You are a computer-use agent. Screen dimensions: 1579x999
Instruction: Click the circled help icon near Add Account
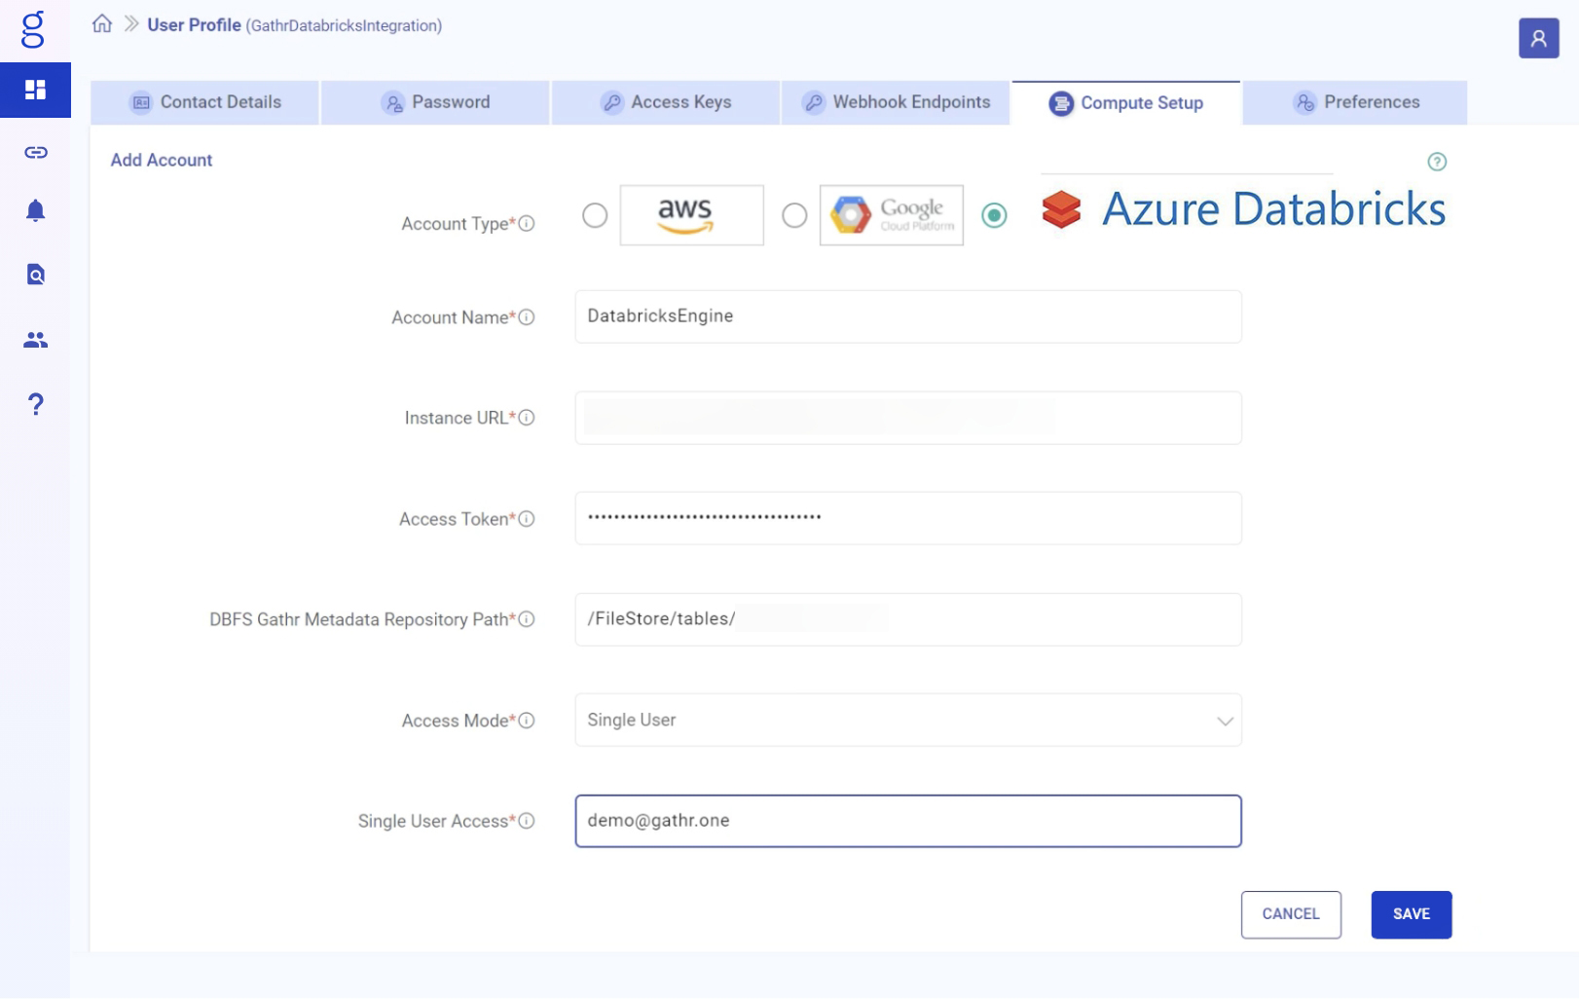pos(1437,162)
